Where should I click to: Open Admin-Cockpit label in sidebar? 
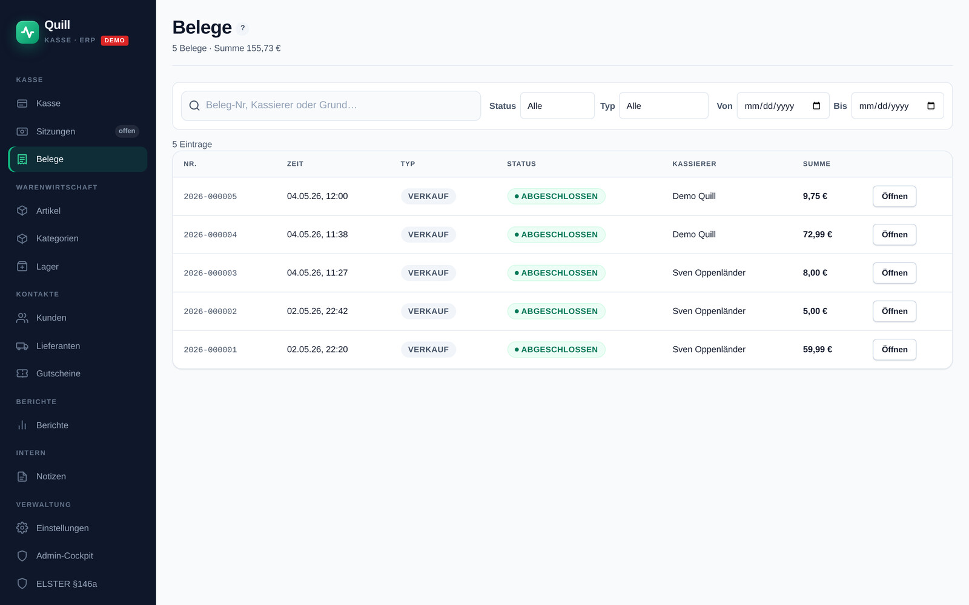coord(65,555)
